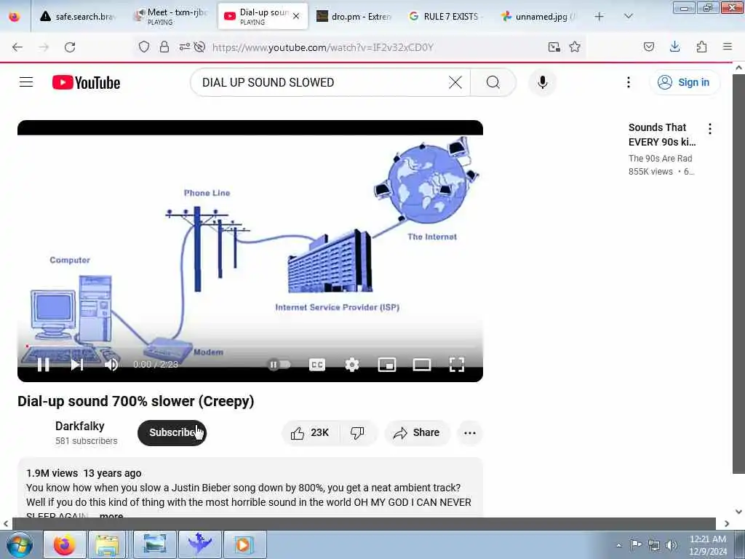Share the dial-up video

[x=417, y=432]
